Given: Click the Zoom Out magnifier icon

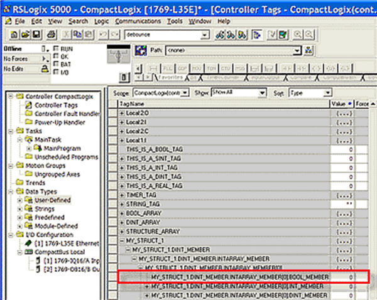Looking at the screenshot, I should [x=309, y=35].
